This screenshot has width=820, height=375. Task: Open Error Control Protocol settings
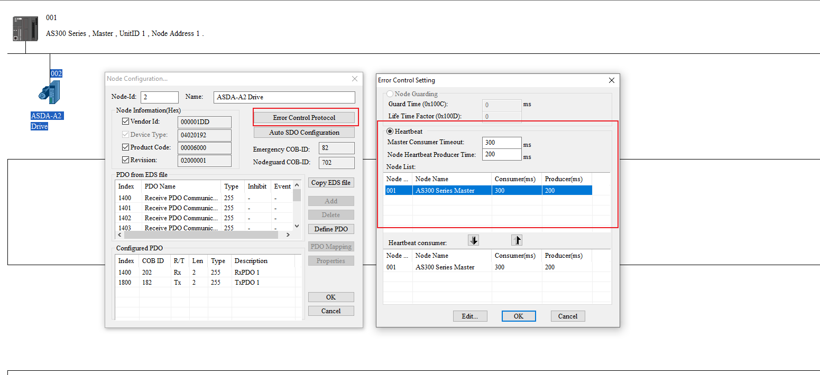click(x=304, y=117)
